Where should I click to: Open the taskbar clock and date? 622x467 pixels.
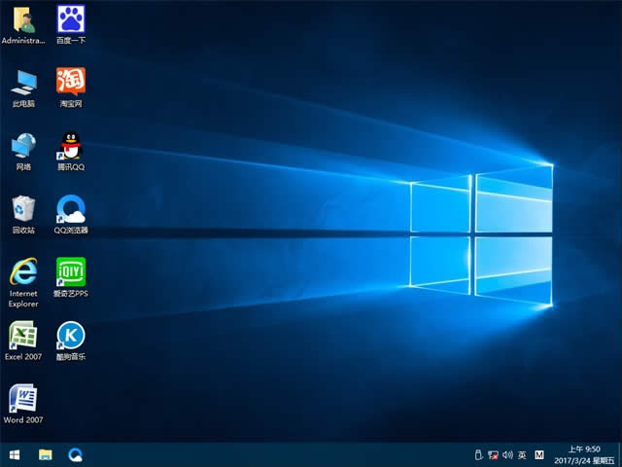click(x=585, y=454)
